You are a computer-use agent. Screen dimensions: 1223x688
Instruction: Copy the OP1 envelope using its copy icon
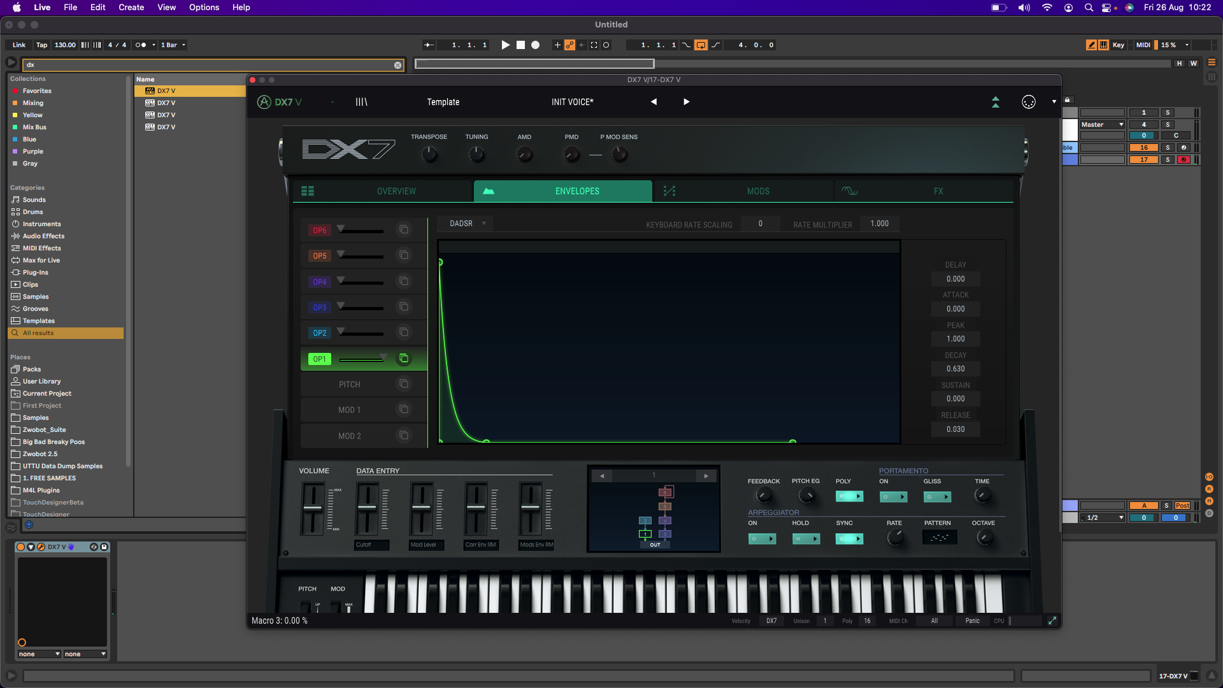tap(404, 359)
